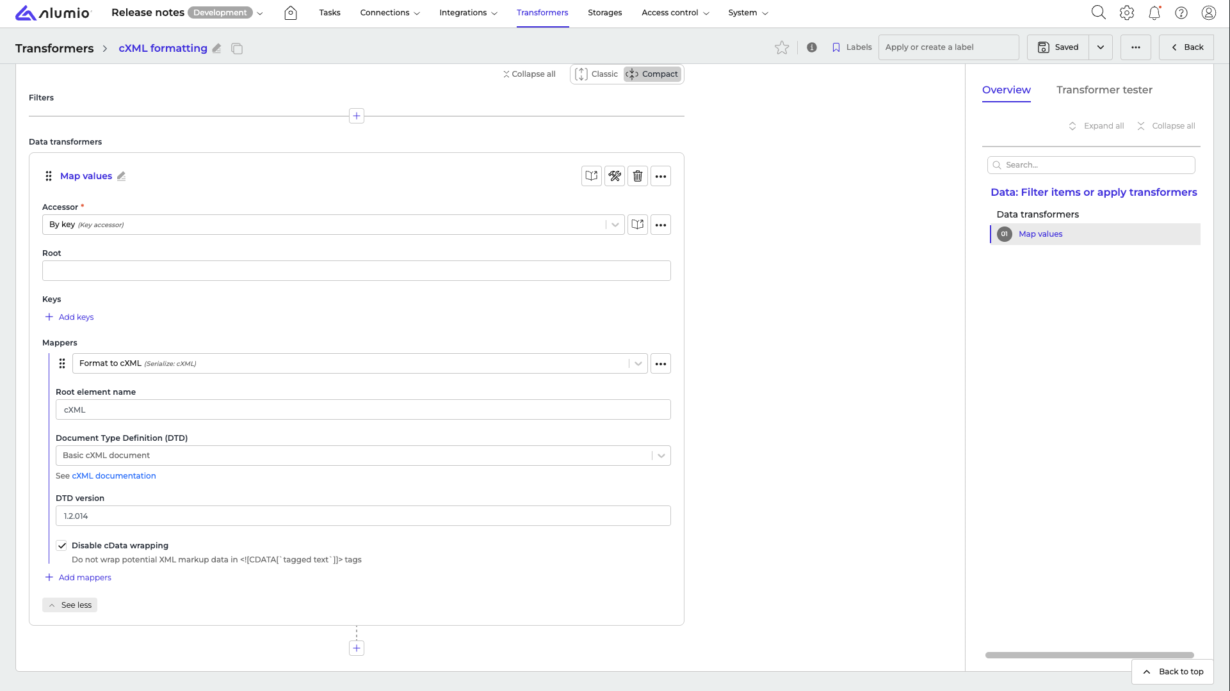Open global search magnifier
The width and height of the screenshot is (1230, 691).
[1099, 13]
